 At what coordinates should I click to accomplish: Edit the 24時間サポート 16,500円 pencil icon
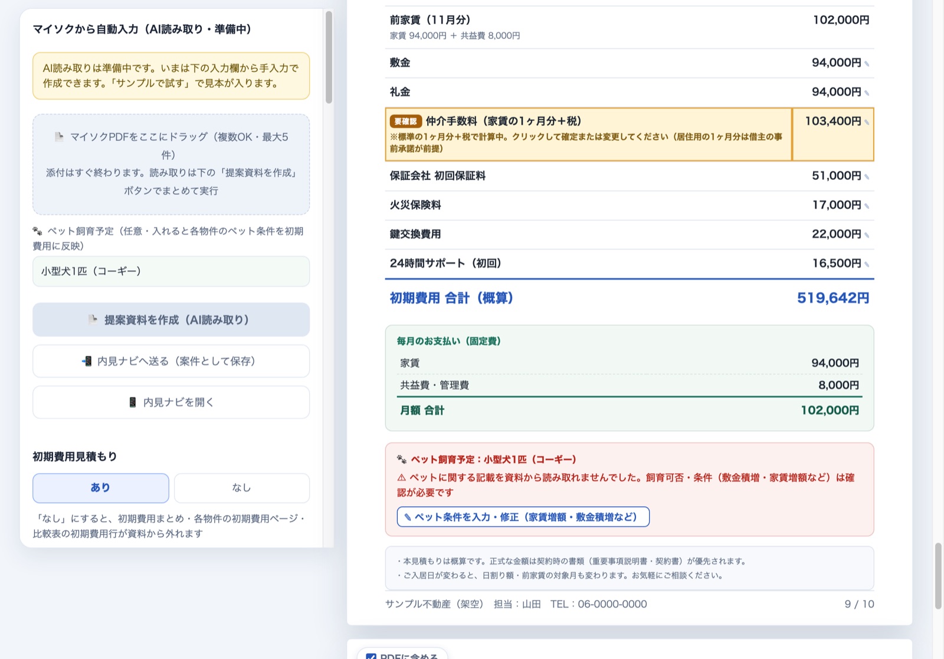[x=867, y=264]
